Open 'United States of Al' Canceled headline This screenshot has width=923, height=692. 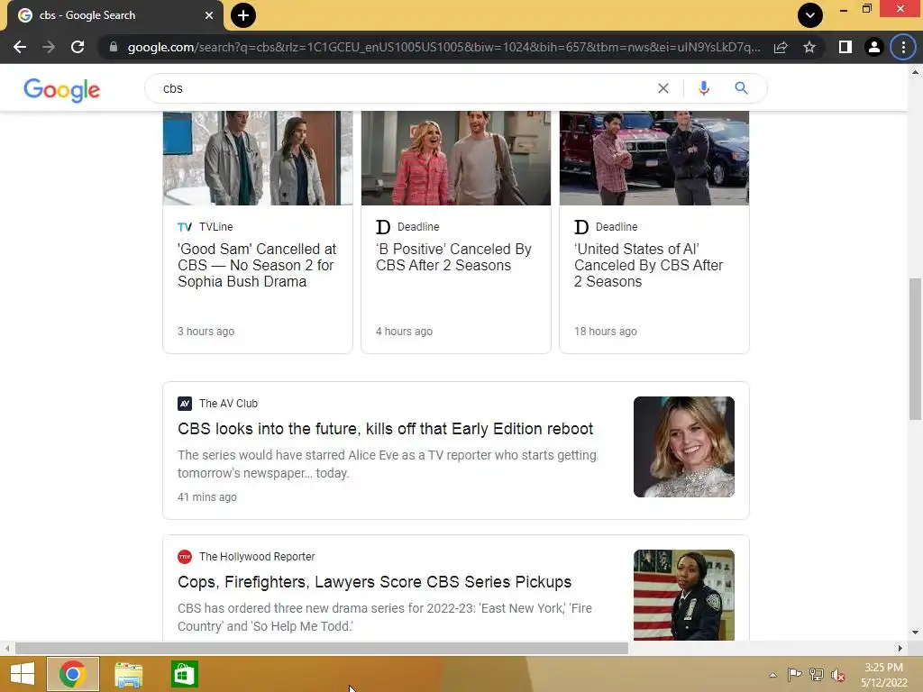click(649, 266)
